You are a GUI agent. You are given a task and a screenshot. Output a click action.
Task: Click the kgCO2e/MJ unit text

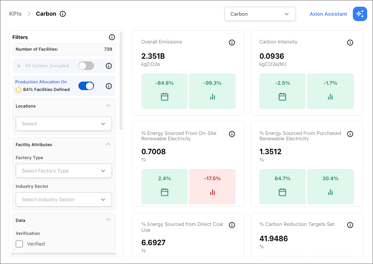click(273, 64)
